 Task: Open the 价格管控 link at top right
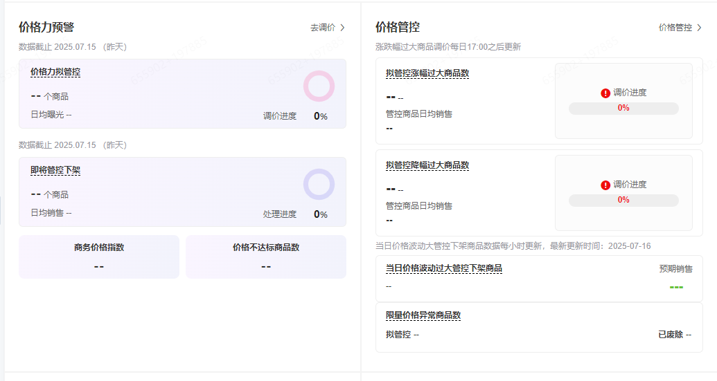(675, 28)
